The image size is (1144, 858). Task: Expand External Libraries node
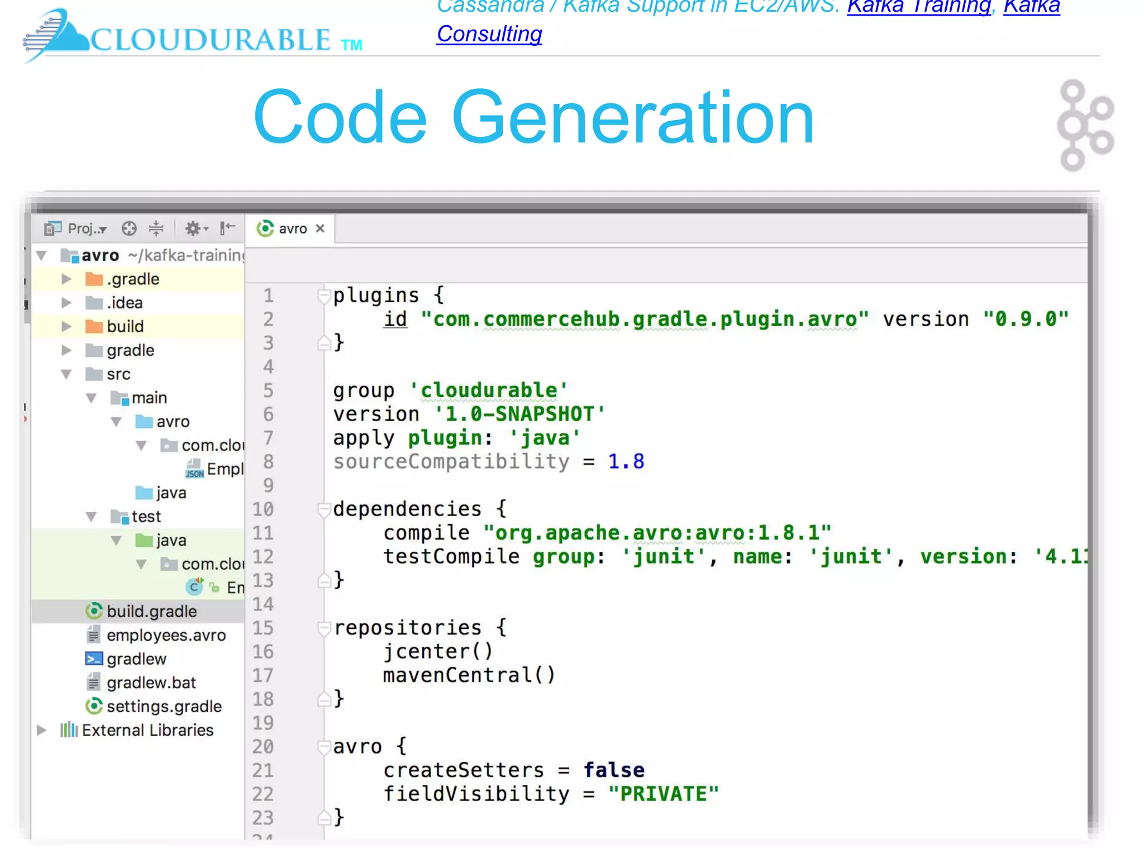pyautogui.click(x=41, y=730)
